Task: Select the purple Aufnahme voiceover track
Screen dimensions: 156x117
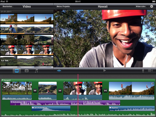Action: click(x=65, y=103)
